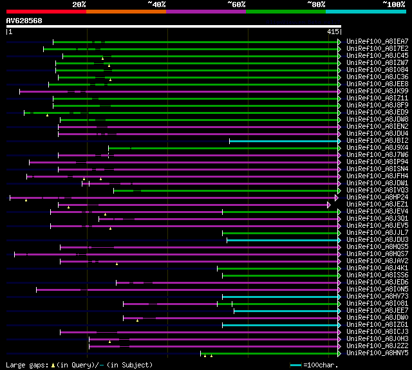412x370 pixels.
Task: Select the UniRef100_A8JK99 label
Action: click(x=377, y=91)
